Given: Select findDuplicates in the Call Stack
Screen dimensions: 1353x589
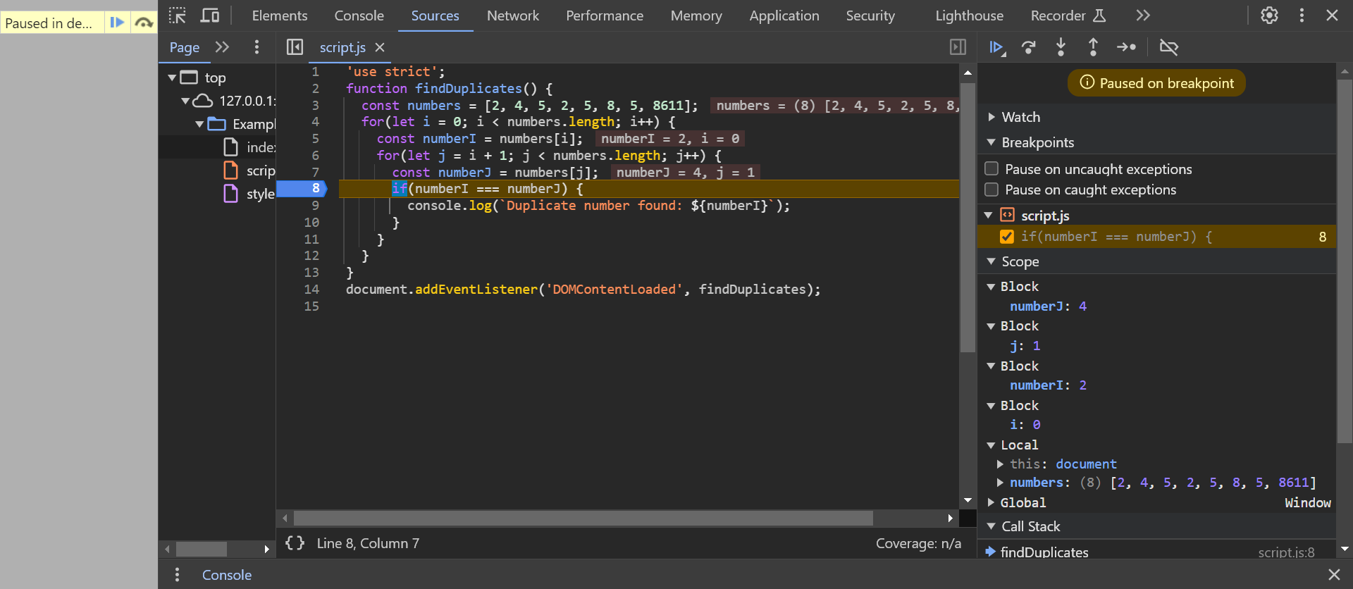Looking at the screenshot, I should 1044,552.
